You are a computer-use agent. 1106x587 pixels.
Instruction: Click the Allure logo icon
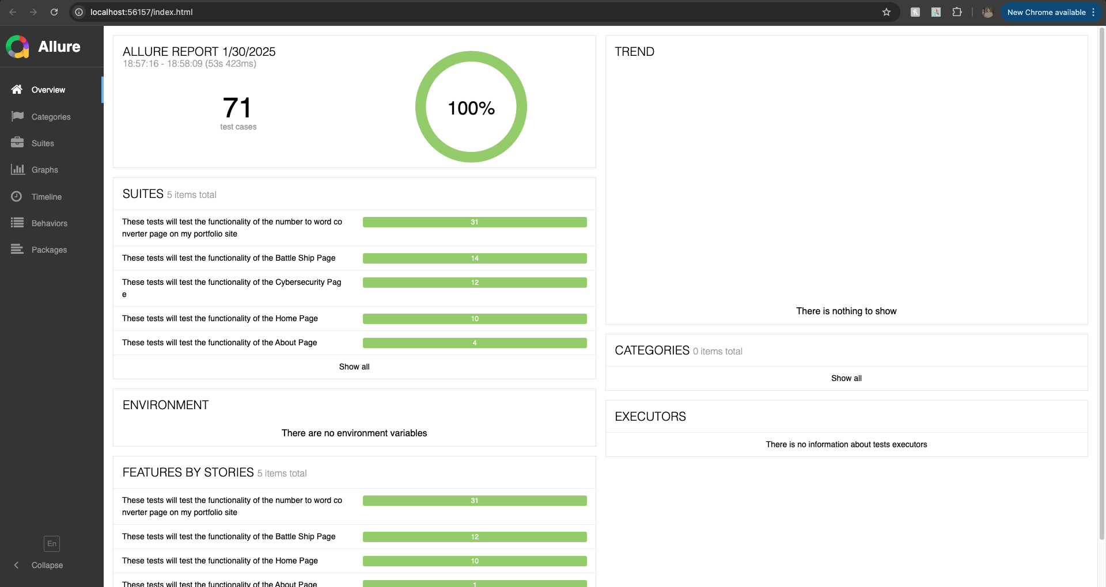pyautogui.click(x=18, y=47)
